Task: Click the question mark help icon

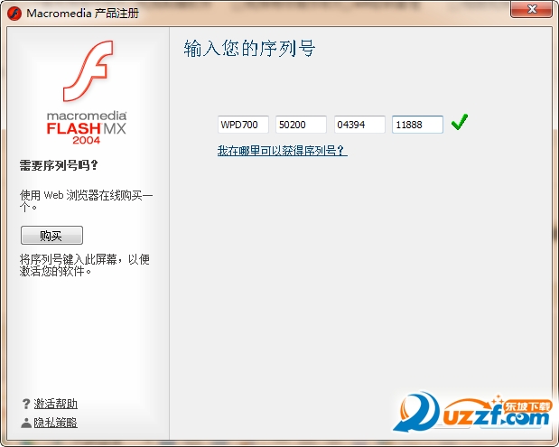Action: 26,404
